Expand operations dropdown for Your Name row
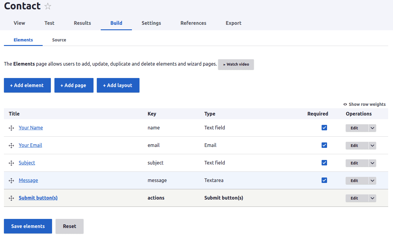The width and height of the screenshot is (393, 241). (372, 128)
